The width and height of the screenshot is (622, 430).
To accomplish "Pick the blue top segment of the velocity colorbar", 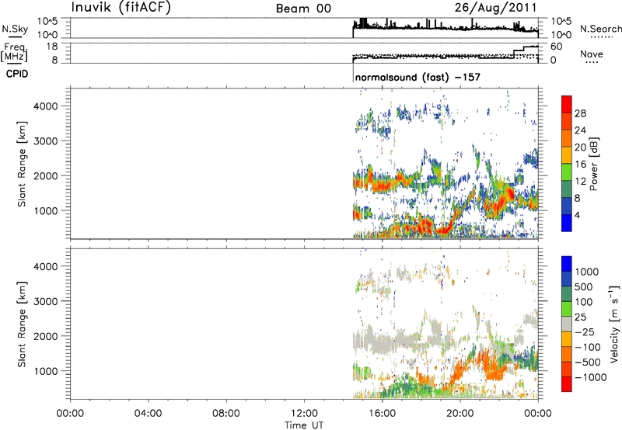I will tap(567, 264).
